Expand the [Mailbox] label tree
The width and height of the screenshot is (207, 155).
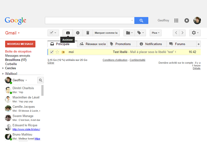(3, 74)
